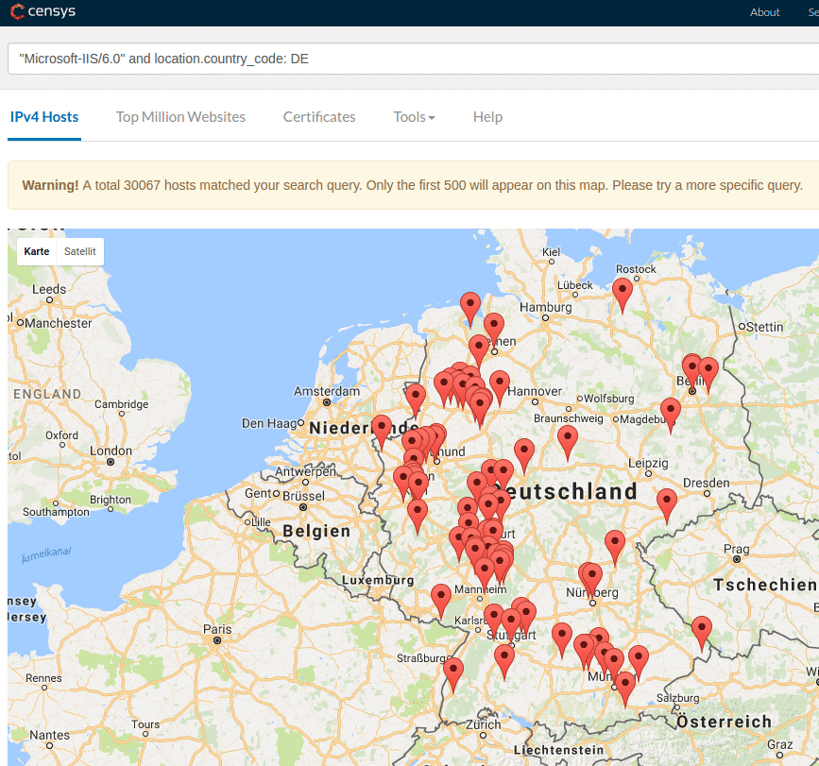This screenshot has width=819, height=766.
Task: Click the London city label
Action: point(111,451)
